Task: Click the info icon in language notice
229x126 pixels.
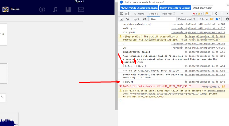Action: (x=121, y=2)
